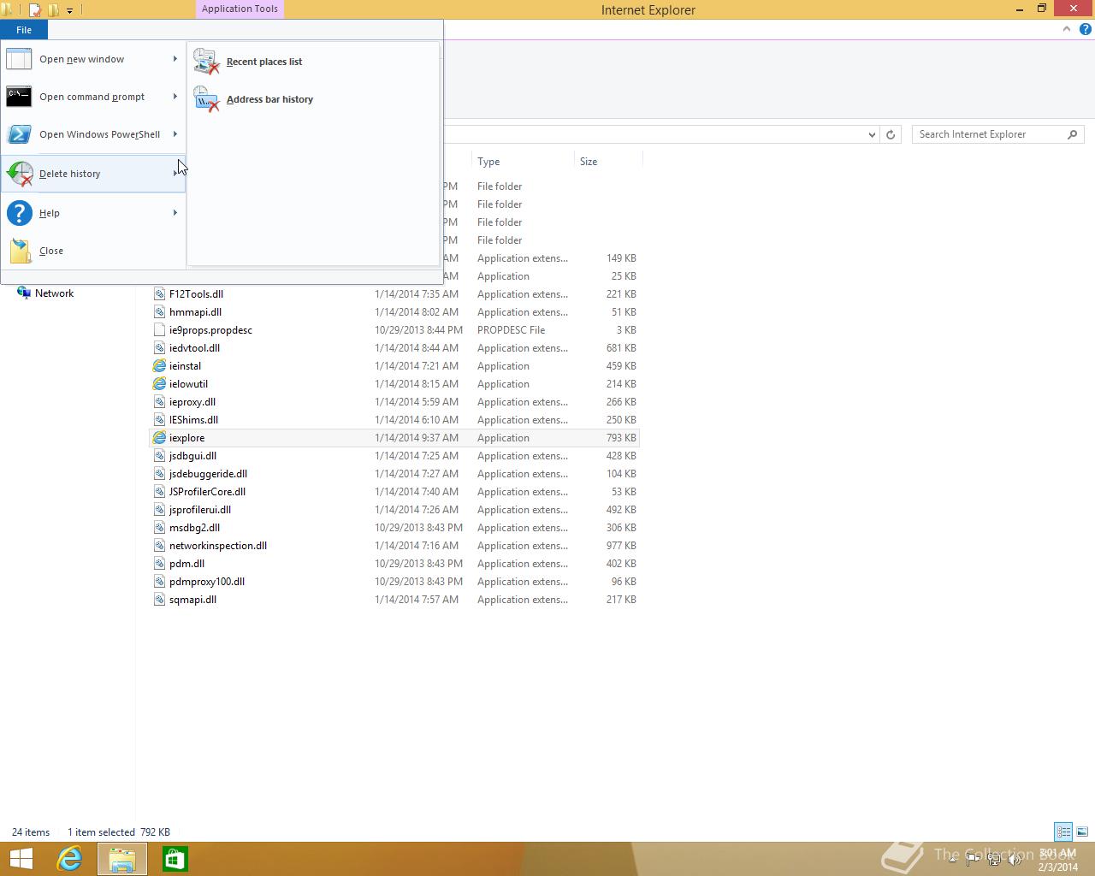1095x876 pixels.
Task: Expand the Help submenu arrow
Action: 175,213
